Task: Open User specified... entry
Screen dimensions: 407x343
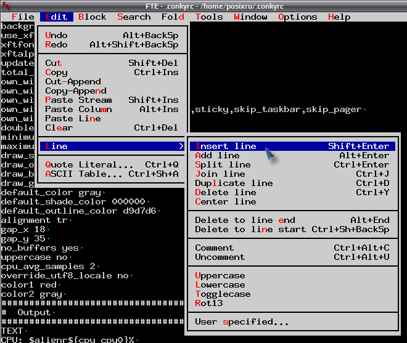Action: pos(292,321)
